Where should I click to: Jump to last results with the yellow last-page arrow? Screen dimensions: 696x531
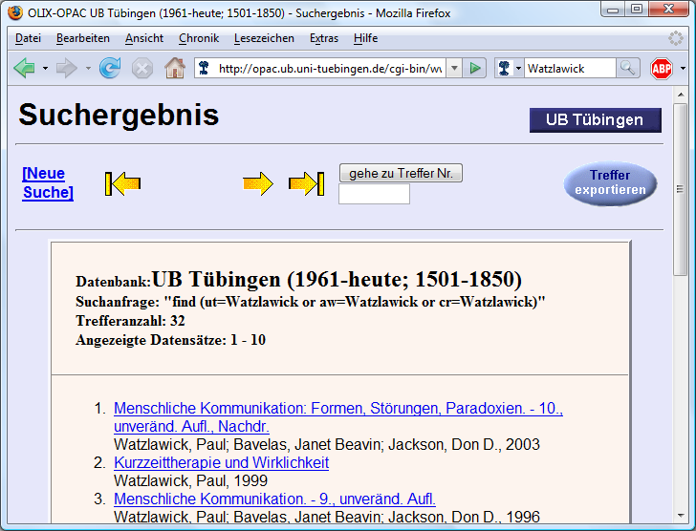click(306, 183)
